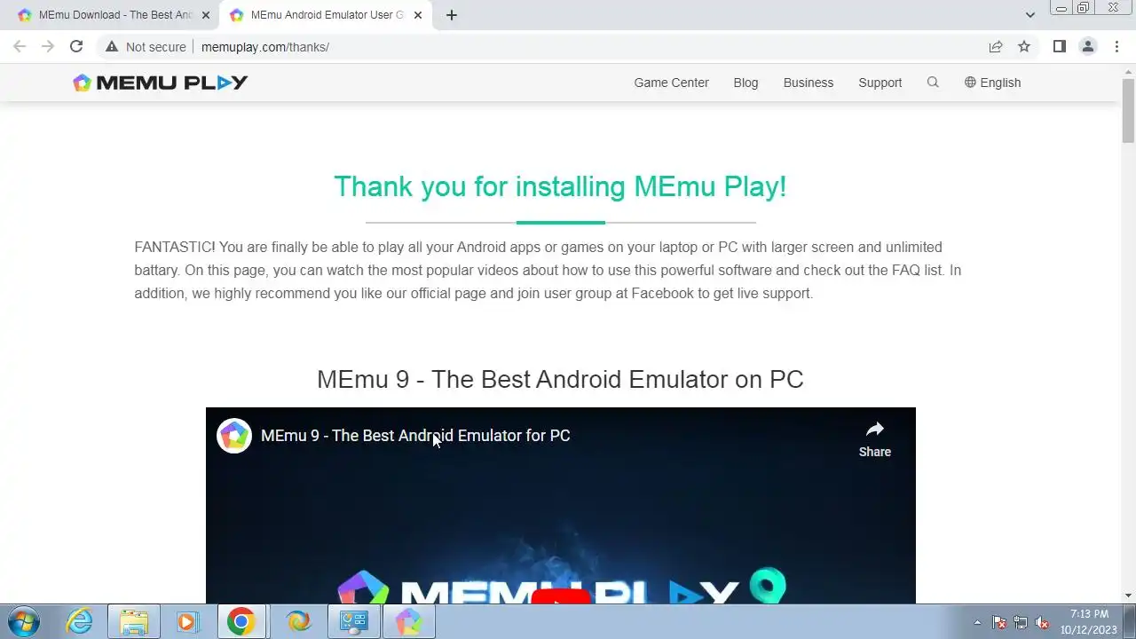Launch Internet Explorer from taskbar
Image resolution: width=1136 pixels, height=639 pixels.
80,622
